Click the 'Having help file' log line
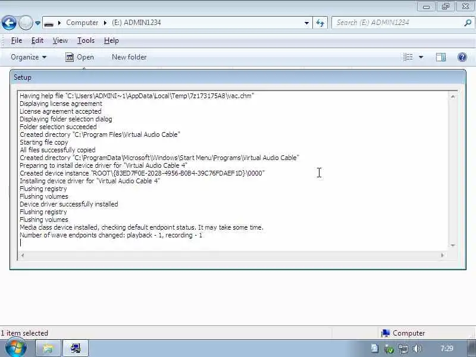The width and height of the screenshot is (476, 357). [x=137, y=96]
